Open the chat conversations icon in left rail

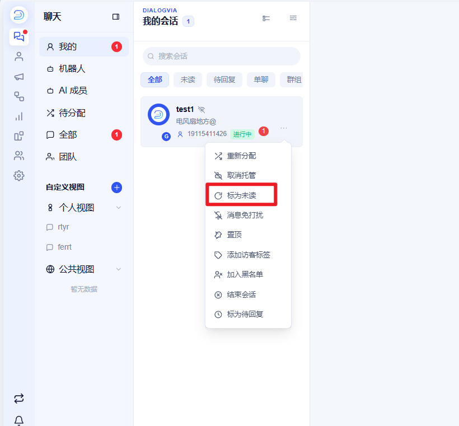(19, 37)
